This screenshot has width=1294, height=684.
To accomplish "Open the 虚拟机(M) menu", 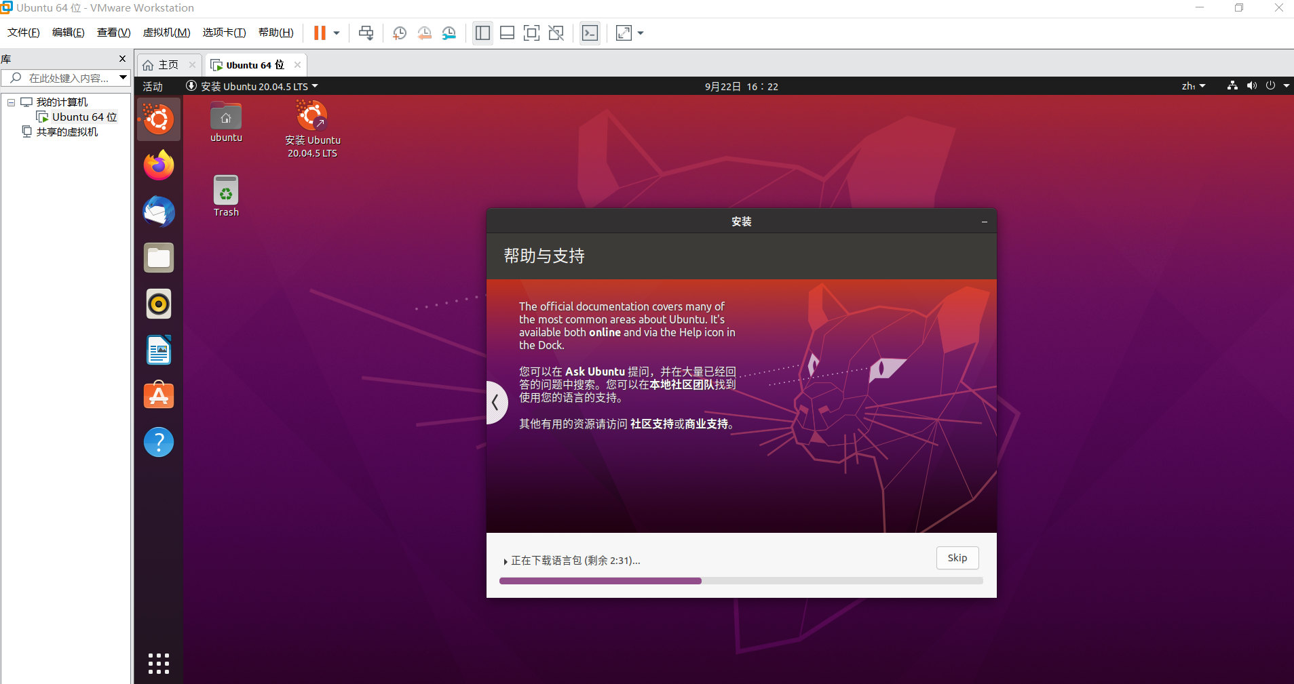I will coord(166,33).
